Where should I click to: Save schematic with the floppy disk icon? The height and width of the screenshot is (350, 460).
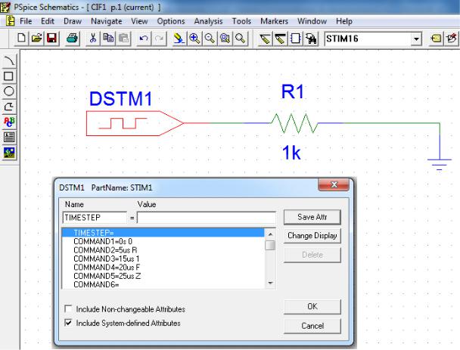click(x=52, y=39)
